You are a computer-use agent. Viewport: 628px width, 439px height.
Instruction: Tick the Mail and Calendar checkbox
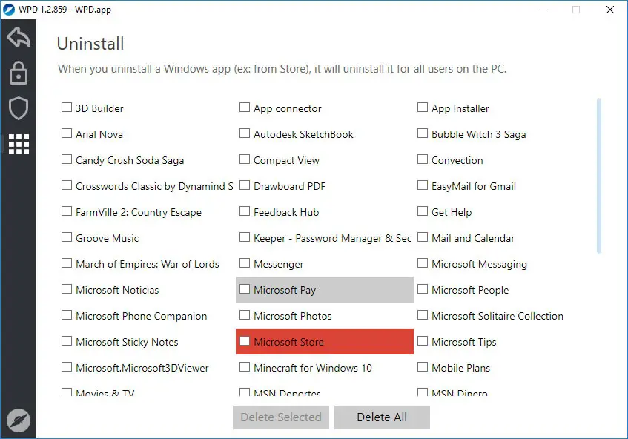[423, 238]
